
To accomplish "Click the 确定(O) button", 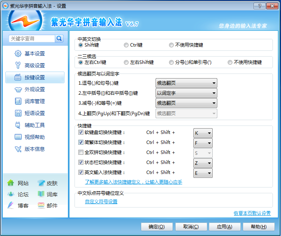I will tap(157, 227).
